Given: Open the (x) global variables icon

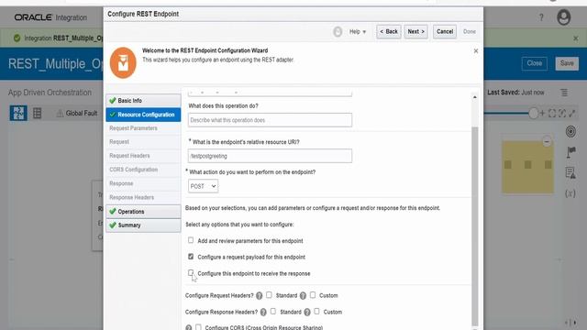Looking at the screenshot, I should pyautogui.click(x=570, y=193).
